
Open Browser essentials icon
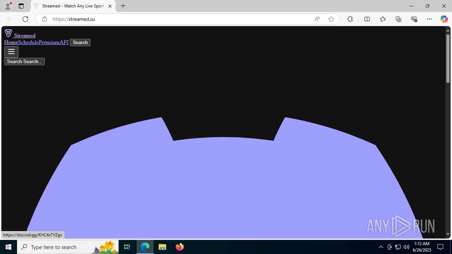point(414,19)
